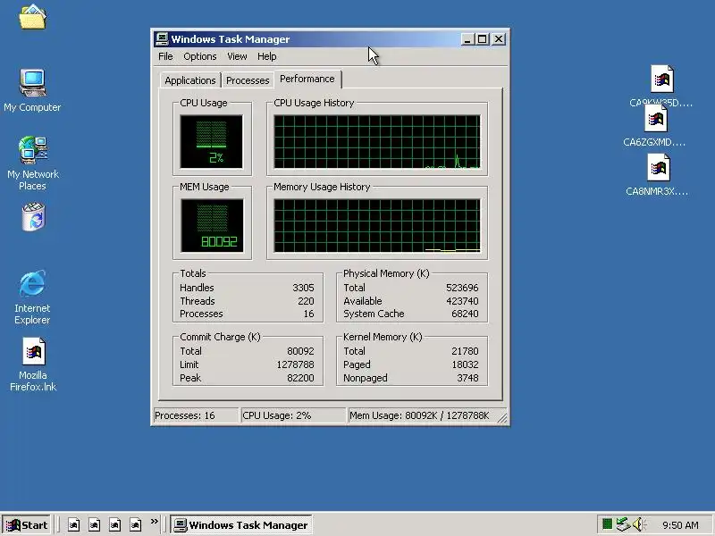Click the Threads label in Totals
Viewport: 715px width, 536px height.
click(197, 301)
